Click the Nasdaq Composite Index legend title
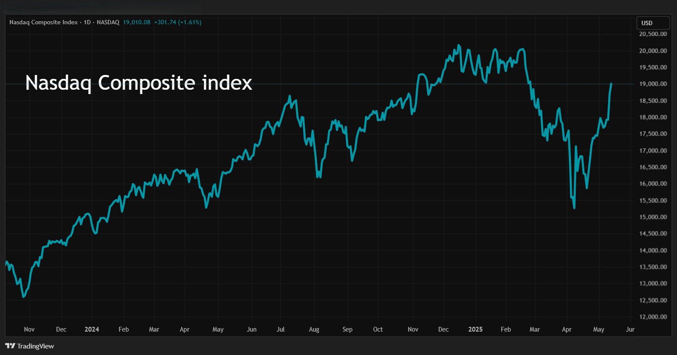The height and width of the screenshot is (355, 677). point(43,22)
